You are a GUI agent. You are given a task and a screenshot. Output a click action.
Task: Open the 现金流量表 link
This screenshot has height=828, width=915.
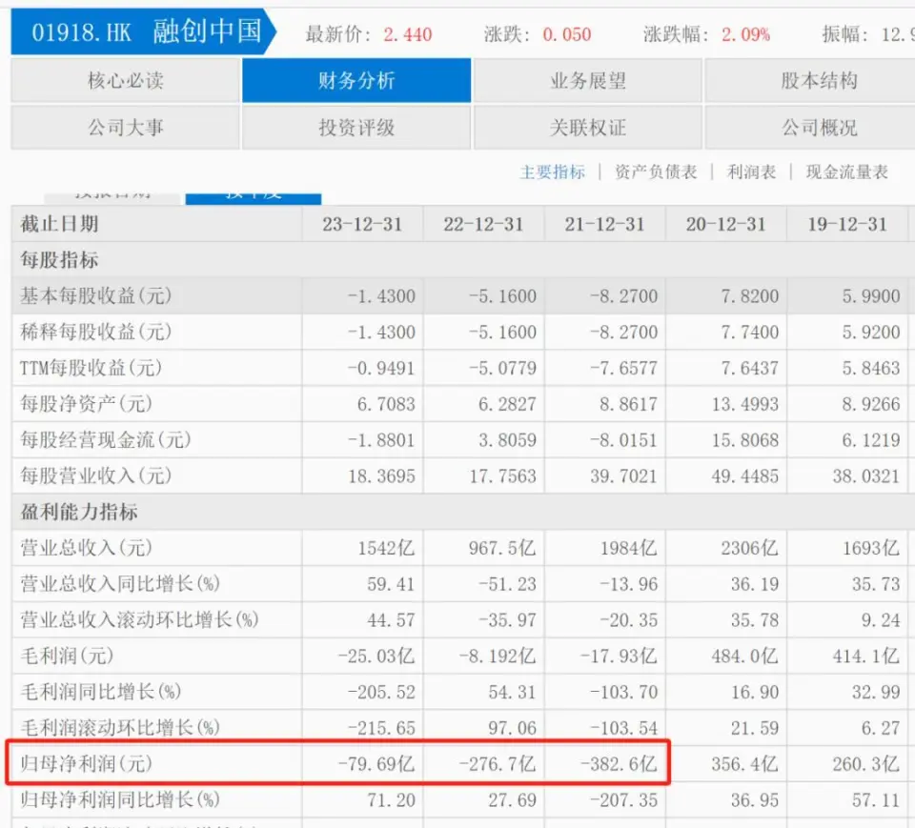tap(846, 172)
